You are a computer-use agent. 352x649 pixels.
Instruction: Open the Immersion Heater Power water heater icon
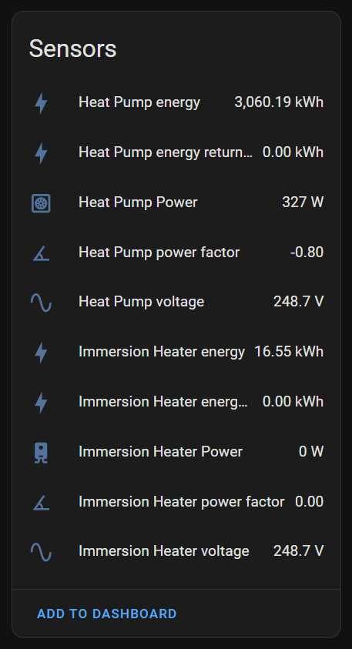click(x=41, y=453)
